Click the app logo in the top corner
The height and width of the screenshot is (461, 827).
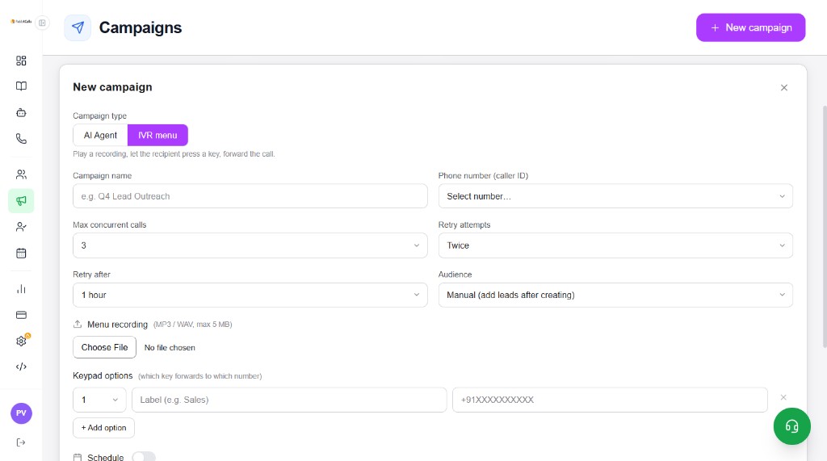pyautogui.click(x=21, y=22)
